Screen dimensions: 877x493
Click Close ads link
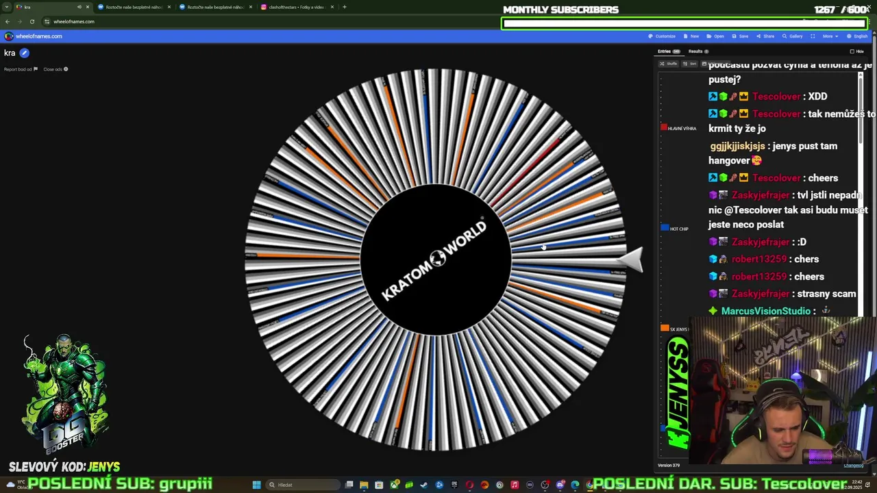[55, 69]
